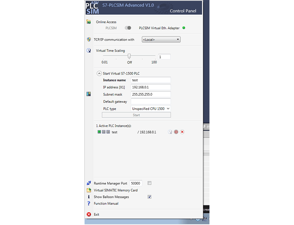The height and width of the screenshot is (225, 294).
Task: Click the 'Virtual Time Scaling' heading
Action: [111, 51]
